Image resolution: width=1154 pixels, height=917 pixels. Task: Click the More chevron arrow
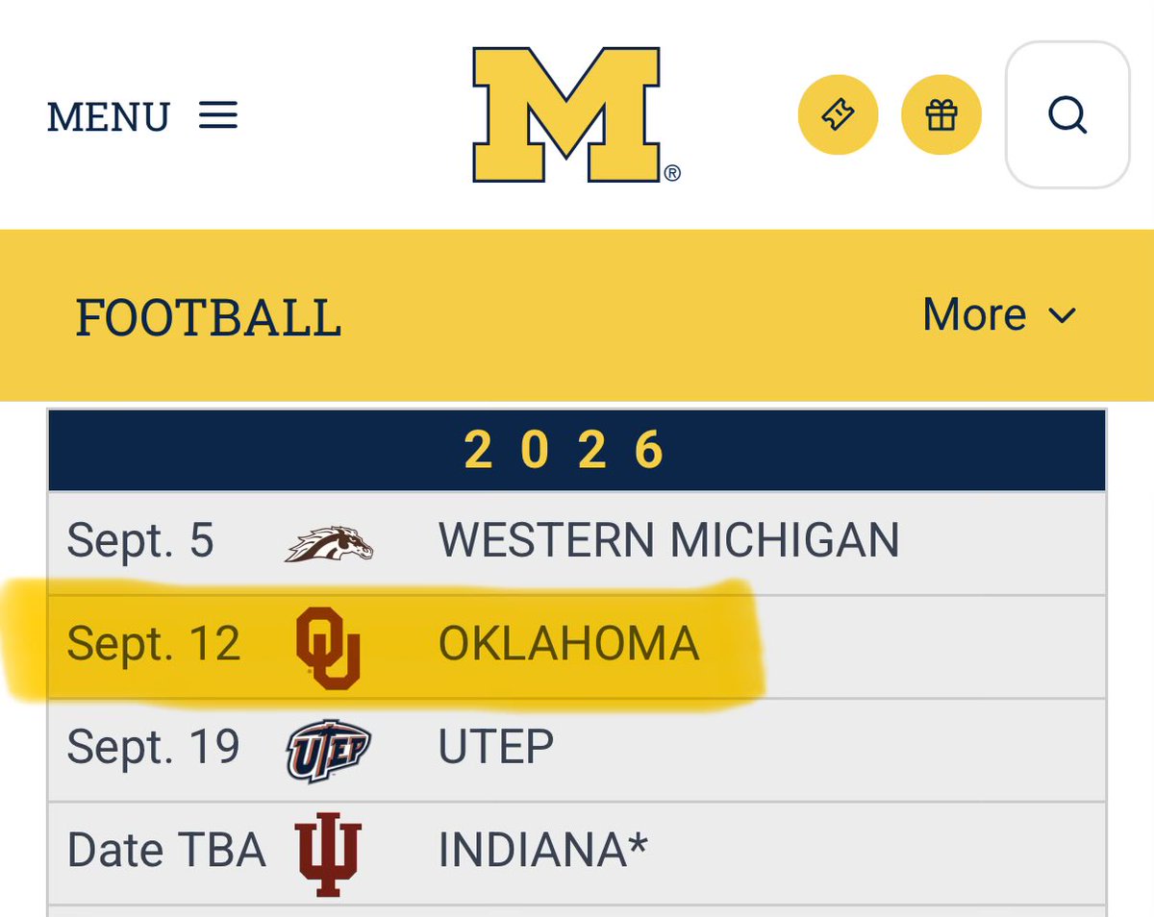coord(1062,316)
